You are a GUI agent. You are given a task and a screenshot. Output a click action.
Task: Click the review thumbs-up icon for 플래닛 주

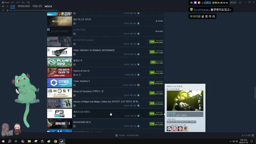tap(138, 65)
